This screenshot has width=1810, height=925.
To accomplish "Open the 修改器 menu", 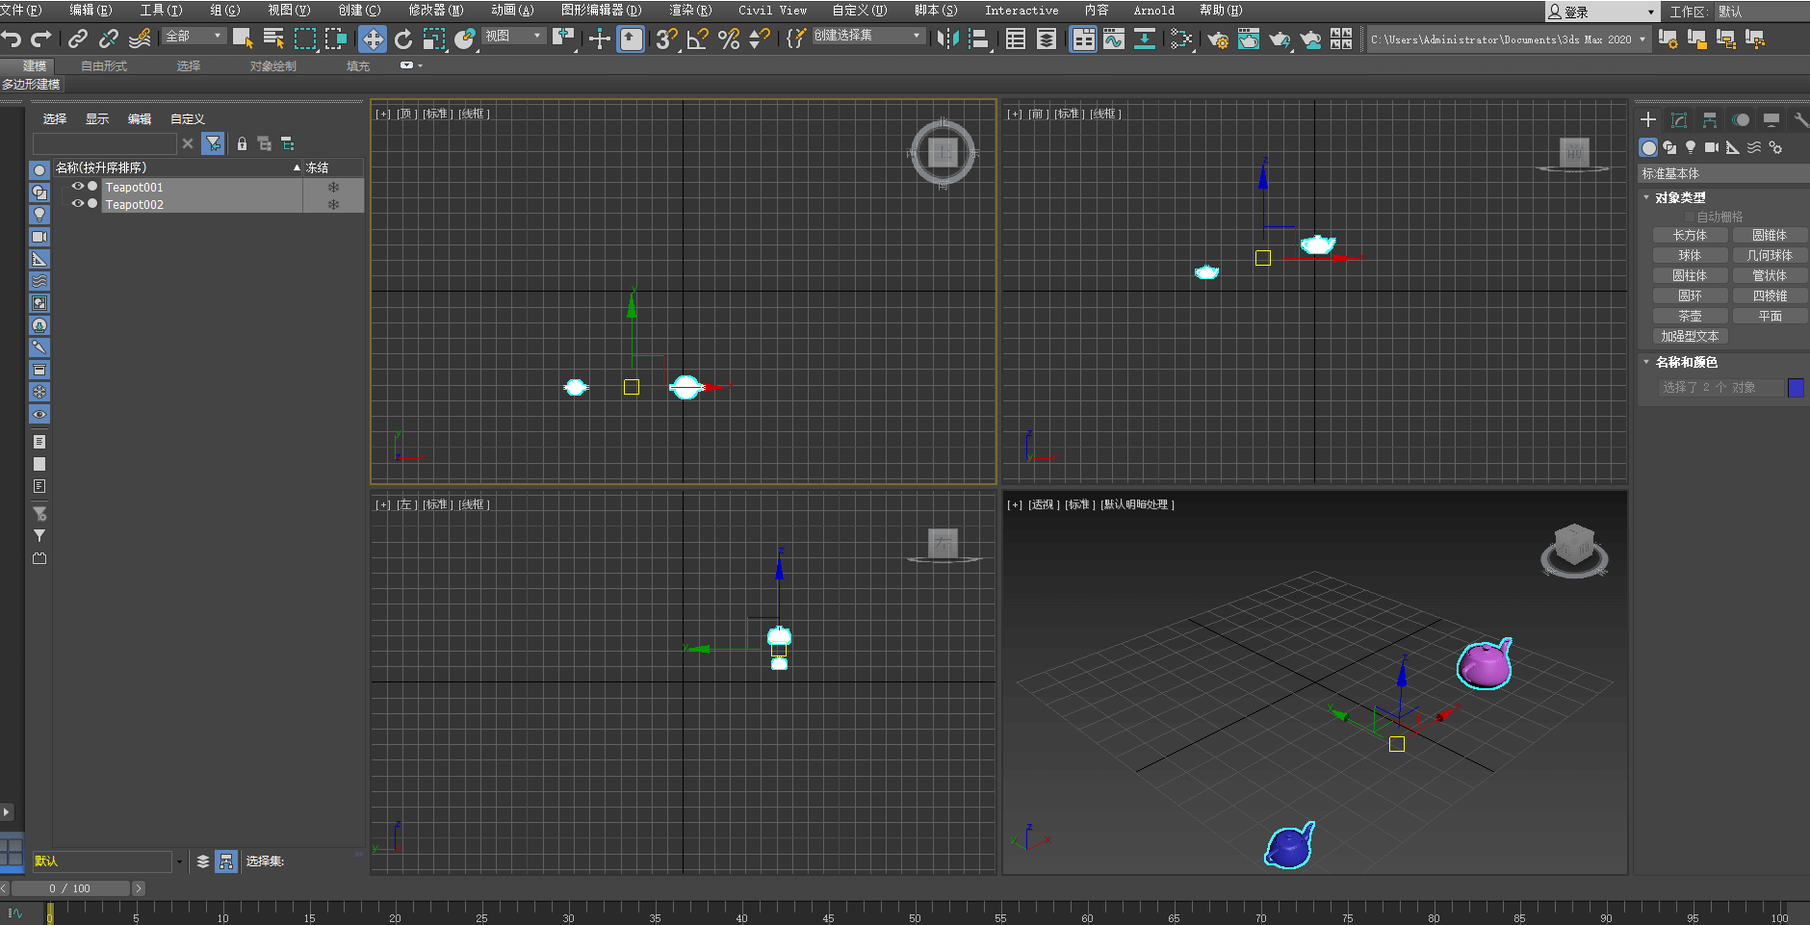I will point(435,11).
